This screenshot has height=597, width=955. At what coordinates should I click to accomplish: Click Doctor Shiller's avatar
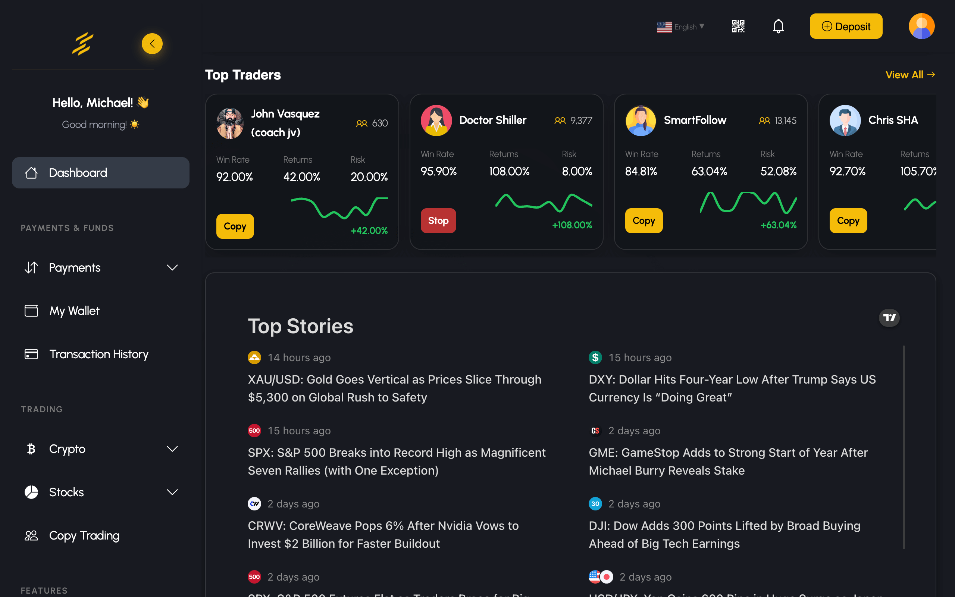[436, 121]
